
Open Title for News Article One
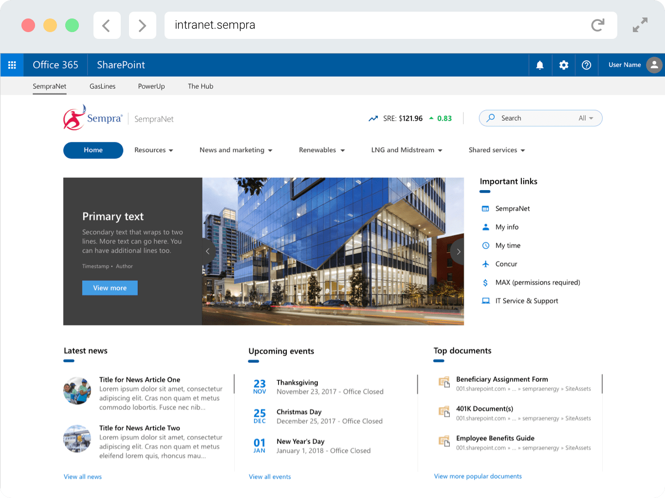(x=140, y=380)
